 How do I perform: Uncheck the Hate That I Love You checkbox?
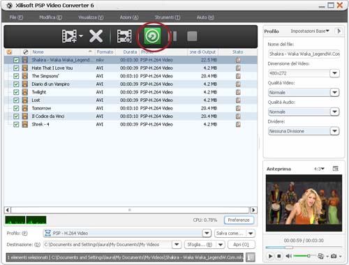(16, 68)
